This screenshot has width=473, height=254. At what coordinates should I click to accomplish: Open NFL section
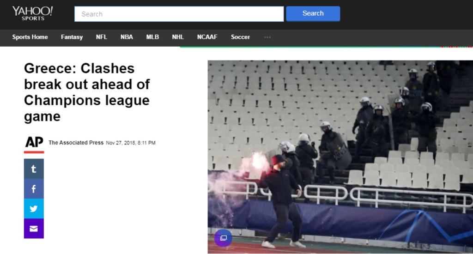coord(101,37)
